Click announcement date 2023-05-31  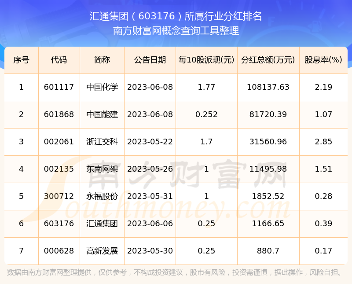tap(150, 196)
